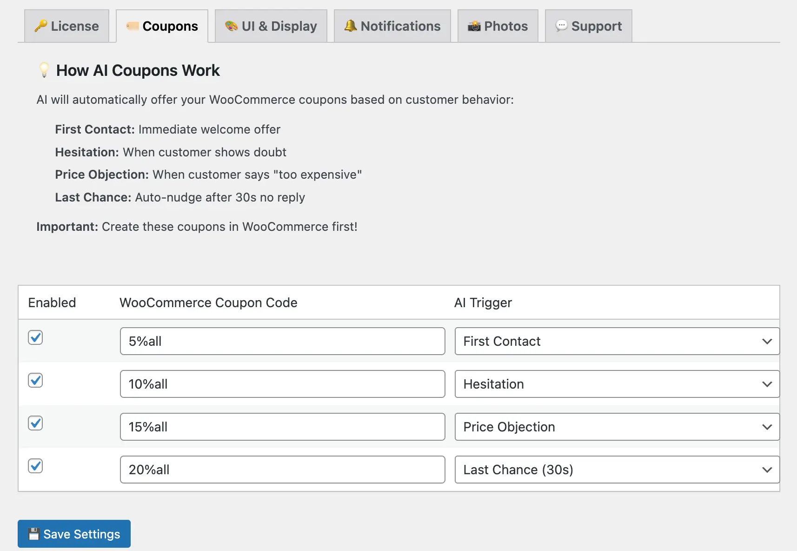Click the coupon ticket icon on Coupons tab
Screen dimensions: 797x551
point(133,26)
